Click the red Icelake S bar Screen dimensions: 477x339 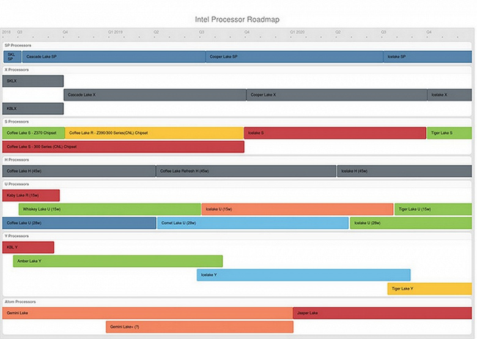coord(335,133)
